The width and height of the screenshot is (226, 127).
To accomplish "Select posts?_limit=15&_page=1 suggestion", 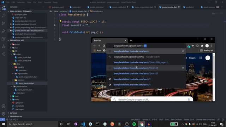I will 146,62.
